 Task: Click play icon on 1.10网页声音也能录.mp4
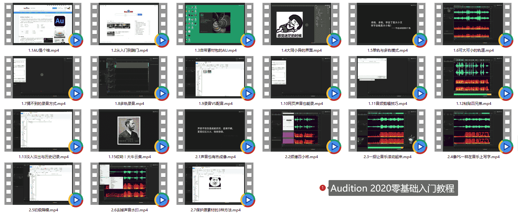[x=334, y=93]
